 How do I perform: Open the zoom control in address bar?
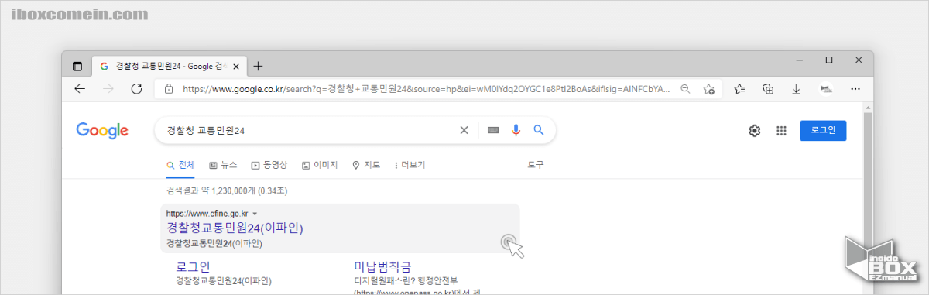685,89
